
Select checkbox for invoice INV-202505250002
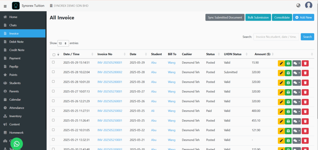tap(53, 110)
